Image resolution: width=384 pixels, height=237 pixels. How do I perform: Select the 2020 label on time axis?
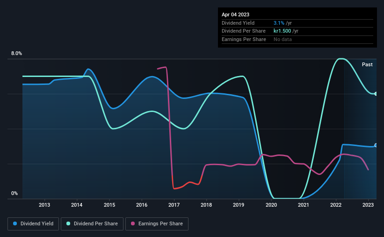tap(271, 205)
